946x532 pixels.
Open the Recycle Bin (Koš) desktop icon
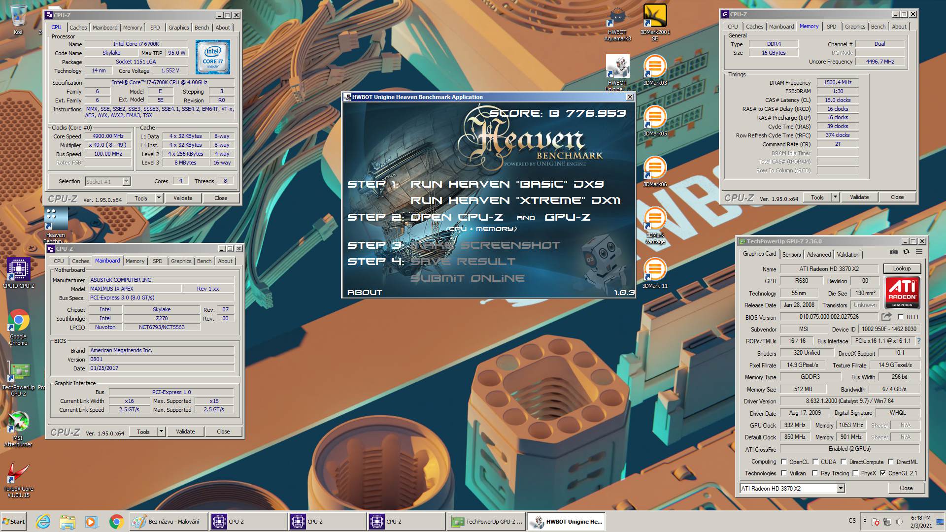[x=18, y=20]
